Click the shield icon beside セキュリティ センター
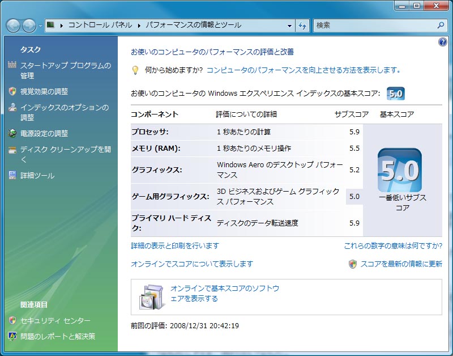Screen dimensions: 453x356 pos(12,320)
